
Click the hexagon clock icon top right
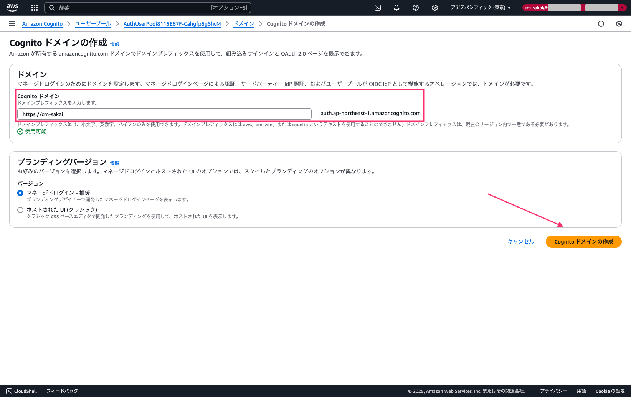619,24
